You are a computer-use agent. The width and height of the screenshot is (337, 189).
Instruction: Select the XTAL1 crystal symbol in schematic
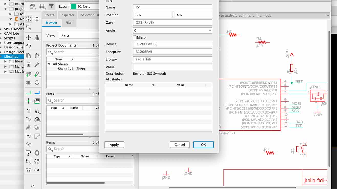click(x=318, y=95)
